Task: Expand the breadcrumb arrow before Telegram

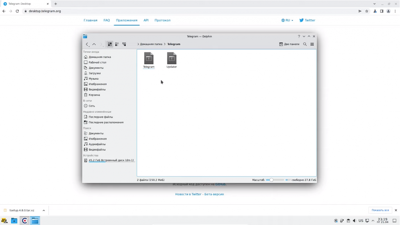Action: point(165,44)
